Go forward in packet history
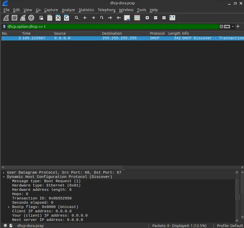The image size is (244, 228). 93,18
